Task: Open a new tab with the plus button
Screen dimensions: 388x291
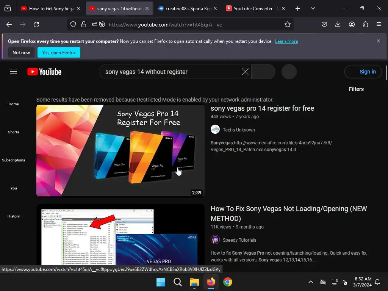Action: point(298,8)
